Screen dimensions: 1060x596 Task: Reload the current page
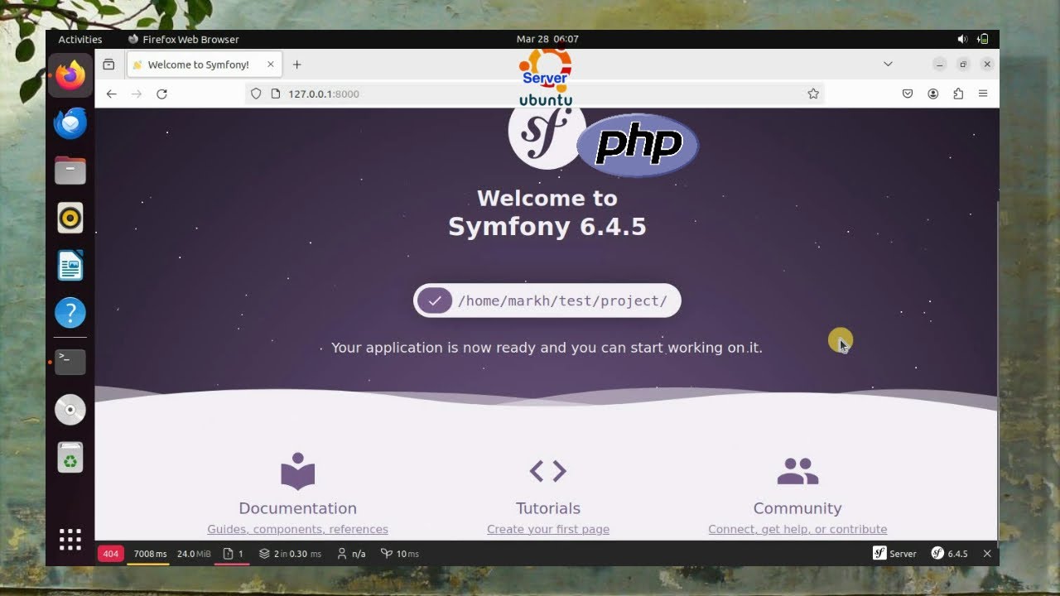click(x=161, y=94)
